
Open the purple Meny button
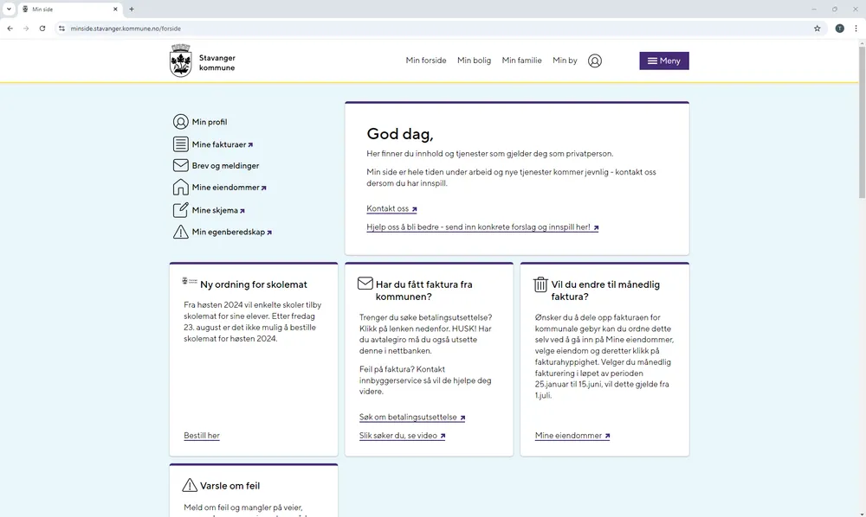coord(664,61)
